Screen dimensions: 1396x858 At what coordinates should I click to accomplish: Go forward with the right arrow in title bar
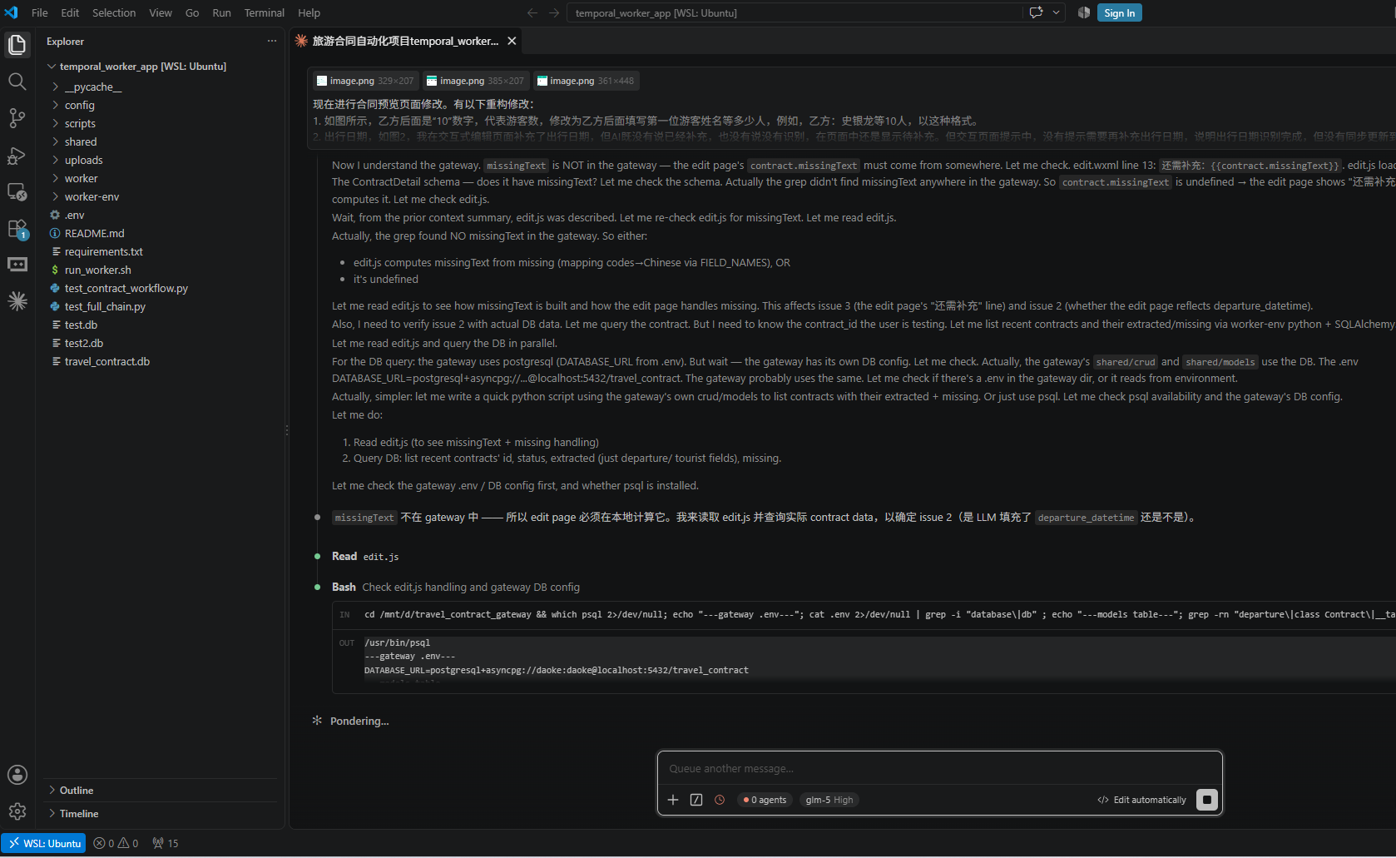[x=554, y=12]
